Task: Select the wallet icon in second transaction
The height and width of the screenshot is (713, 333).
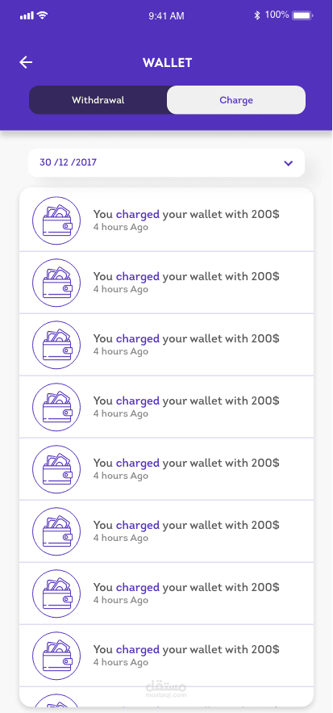Action: tap(56, 283)
